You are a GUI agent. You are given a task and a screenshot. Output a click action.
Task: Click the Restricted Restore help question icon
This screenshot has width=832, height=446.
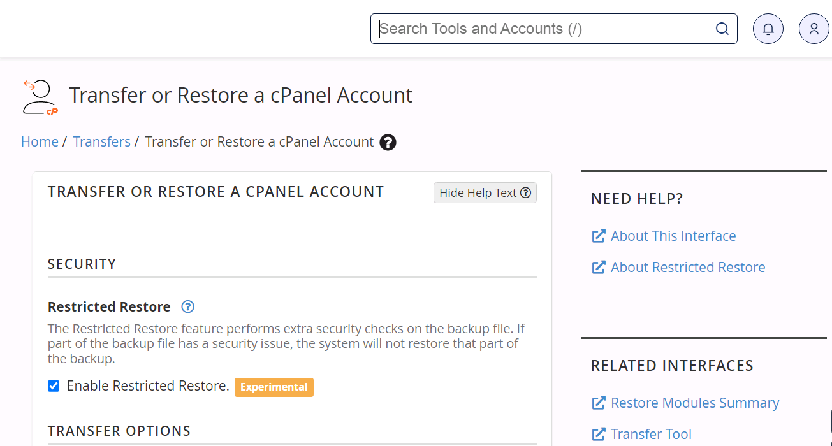coord(187,306)
